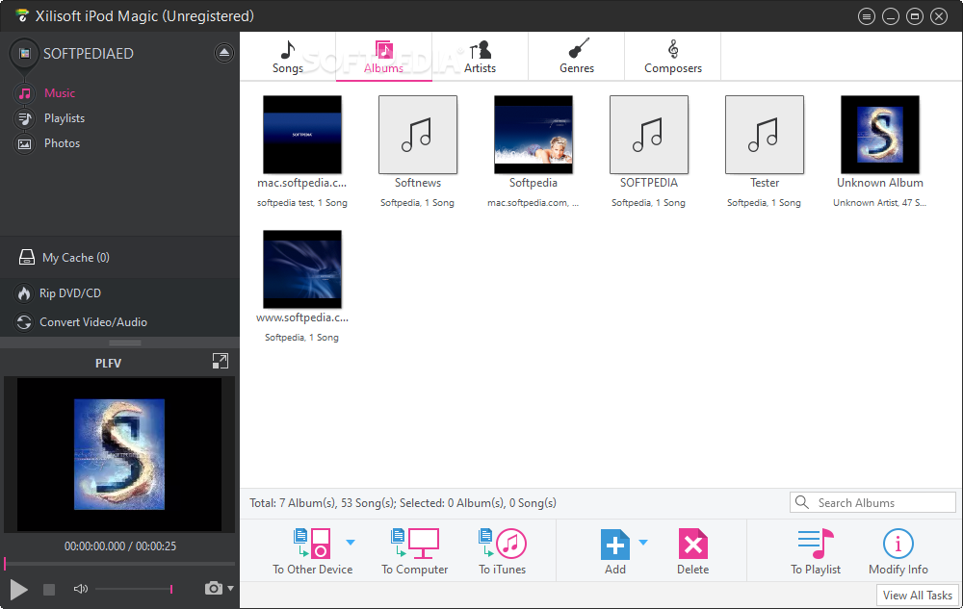Click the PLFV preview image
The image size is (963, 609).
[x=119, y=454]
